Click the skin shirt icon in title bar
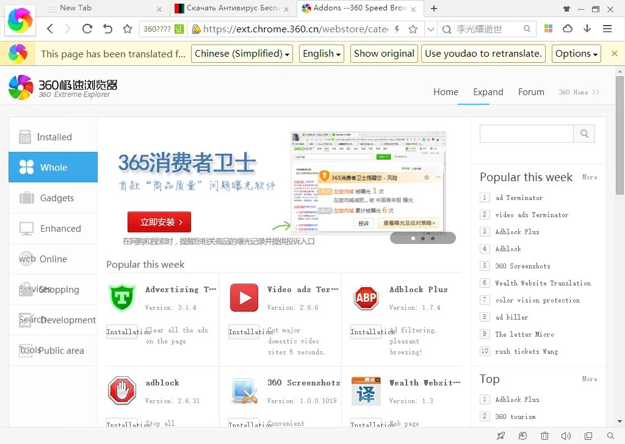This screenshot has height=444, width=625. [566, 9]
